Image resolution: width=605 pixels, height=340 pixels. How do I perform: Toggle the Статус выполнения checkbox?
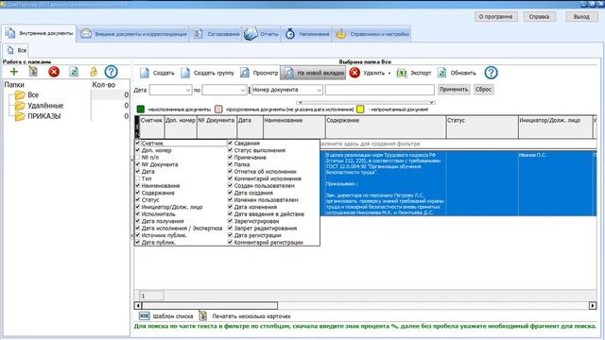point(231,150)
